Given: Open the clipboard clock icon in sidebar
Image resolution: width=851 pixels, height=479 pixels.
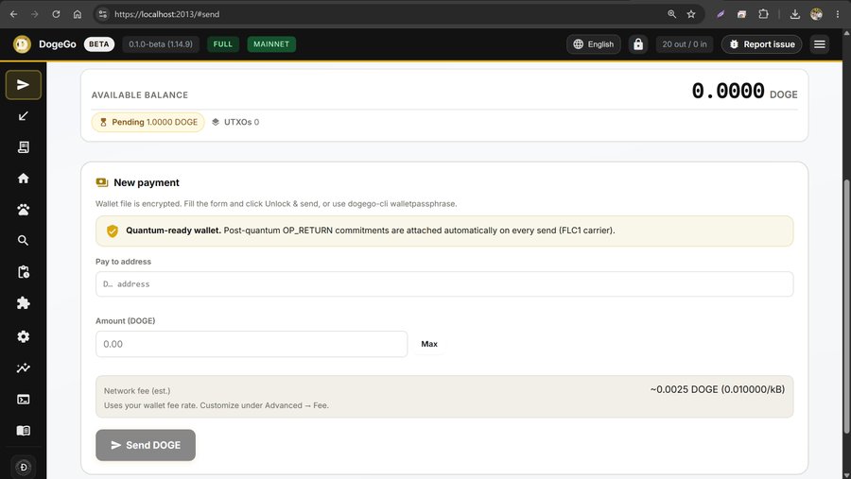Looking at the screenshot, I should point(24,272).
